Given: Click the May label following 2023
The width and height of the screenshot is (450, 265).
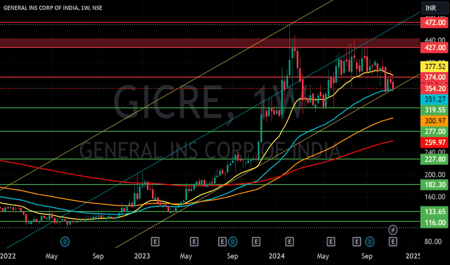Looking at the screenshot, I should coord(186,256).
